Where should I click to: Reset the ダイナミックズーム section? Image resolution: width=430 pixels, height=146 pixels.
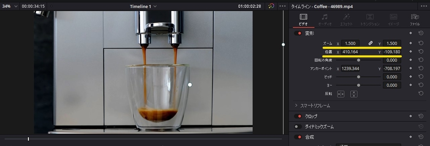tap(421, 126)
